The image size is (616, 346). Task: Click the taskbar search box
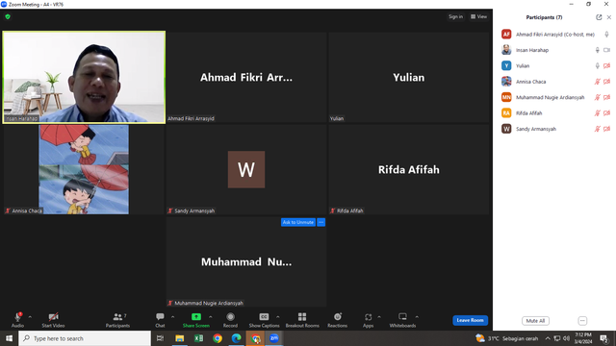tap(85, 338)
